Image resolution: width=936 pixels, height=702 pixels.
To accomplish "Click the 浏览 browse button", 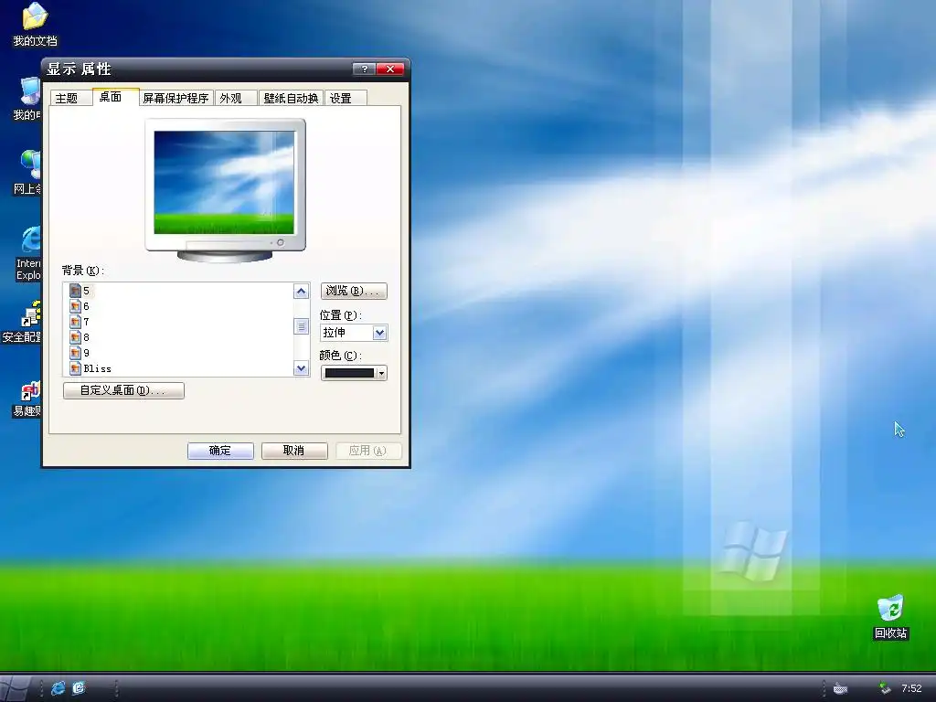I will (x=354, y=291).
